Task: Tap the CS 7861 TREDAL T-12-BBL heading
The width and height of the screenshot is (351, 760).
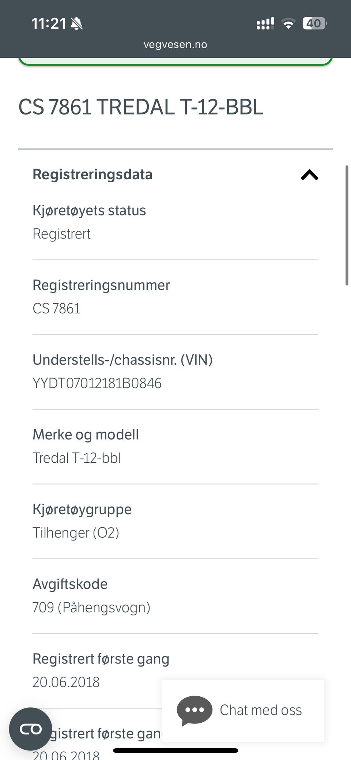Action: (x=141, y=107)
